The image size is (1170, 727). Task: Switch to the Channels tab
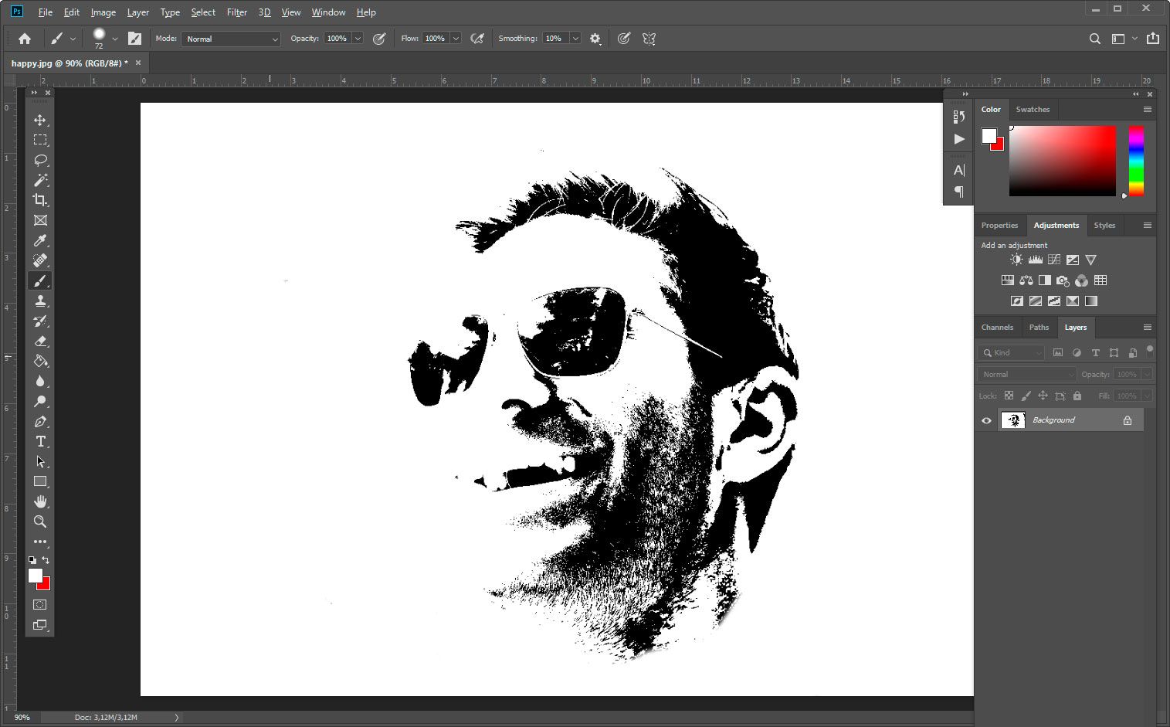997,327
